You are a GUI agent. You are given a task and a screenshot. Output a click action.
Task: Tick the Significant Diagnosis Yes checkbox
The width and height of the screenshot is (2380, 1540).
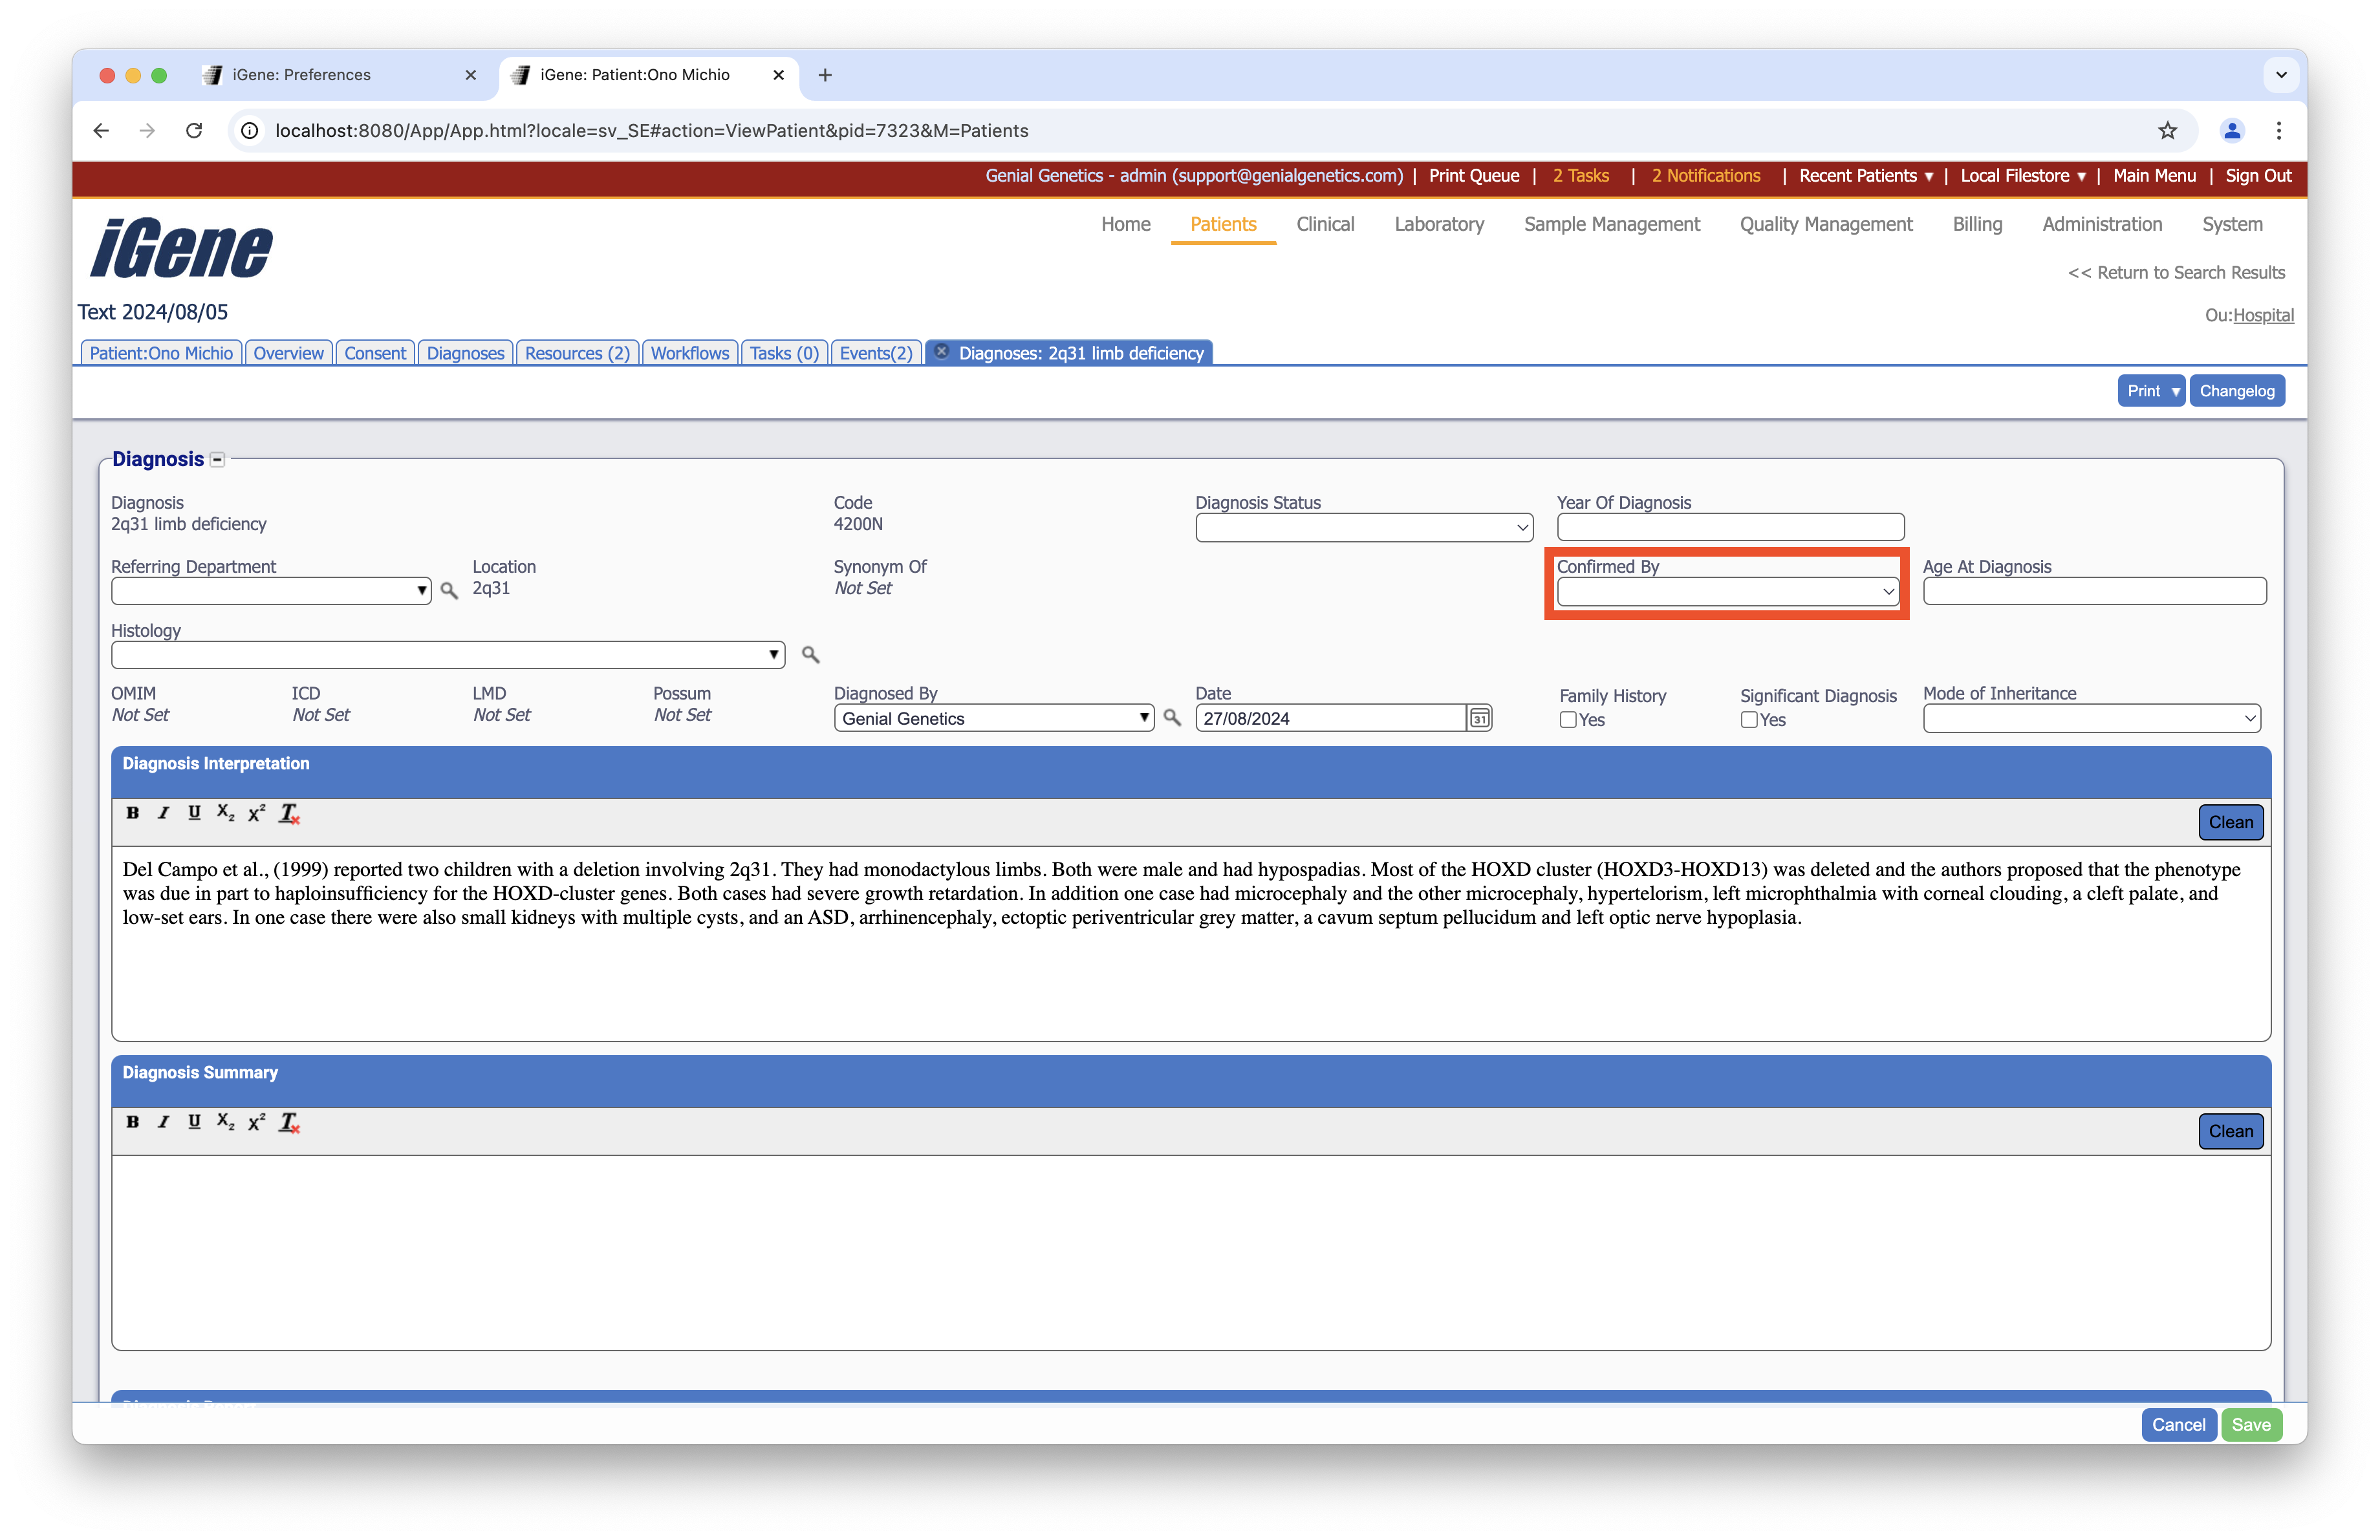1749,720
